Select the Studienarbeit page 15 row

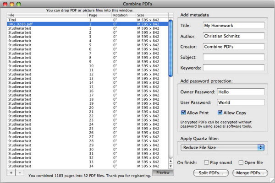pos(88,86)
